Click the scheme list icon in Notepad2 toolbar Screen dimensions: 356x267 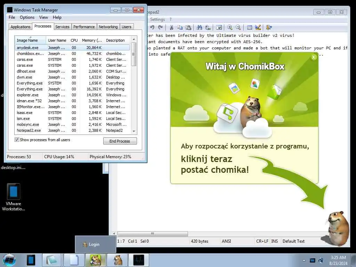(x=250, y=27)
